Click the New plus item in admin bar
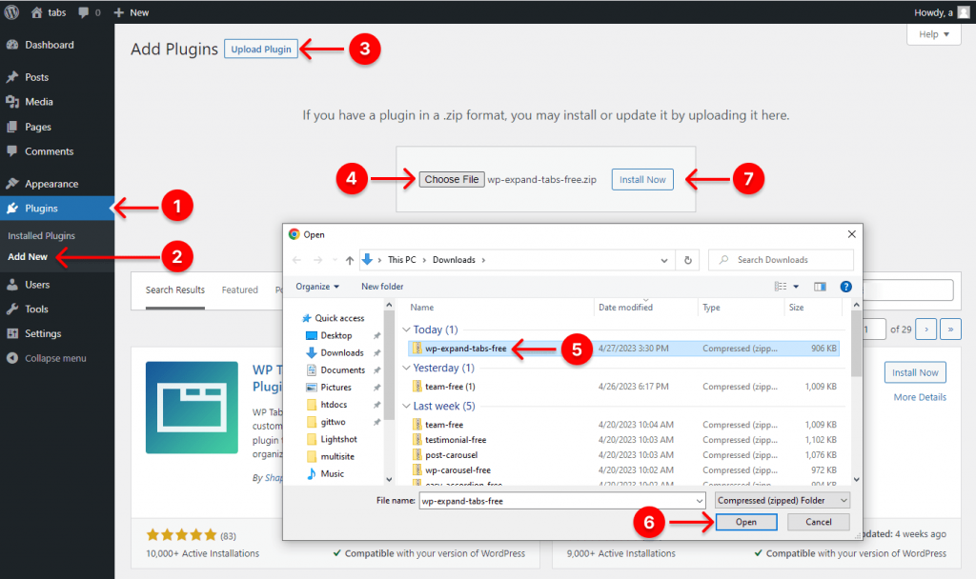This screenshot has height=579, width=976. click(132, 12)
